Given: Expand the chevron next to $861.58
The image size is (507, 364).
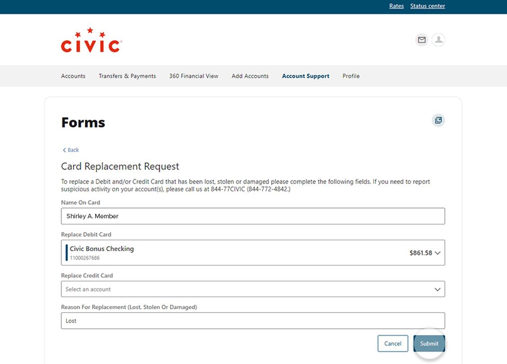Looking at the screenshot, I should (x=438, y=253).
